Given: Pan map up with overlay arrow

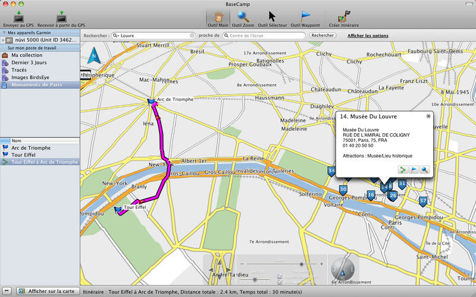Looking at the screenshot, I should (220, 262).
